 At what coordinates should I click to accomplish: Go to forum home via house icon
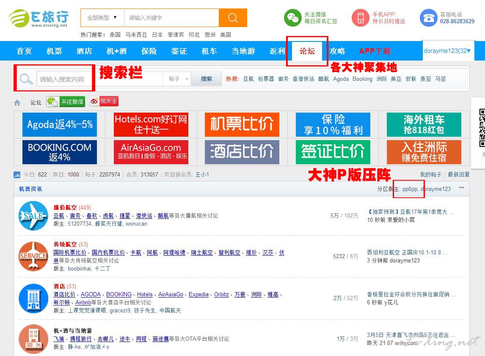17,102
